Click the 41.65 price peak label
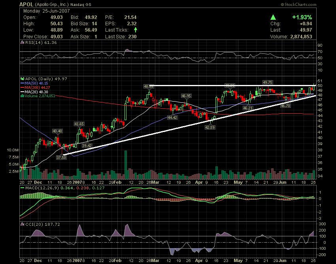Screen dimensions: 336x264 79,124
